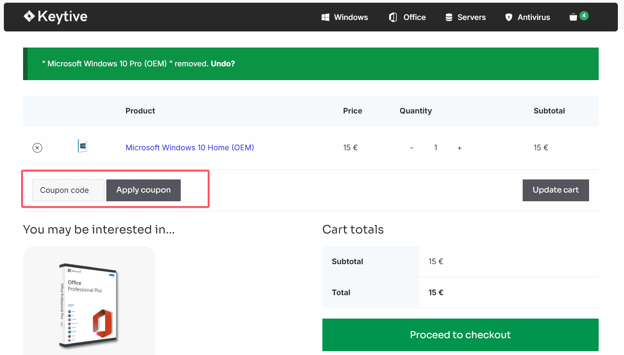
Task: Open the shopping cart basket icon
Action: (x=573, y=17)
